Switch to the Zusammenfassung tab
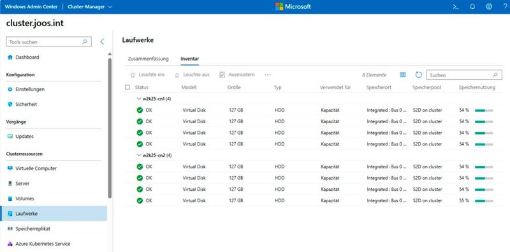This screenshot has width=510, height=252. tap(149, 59)
